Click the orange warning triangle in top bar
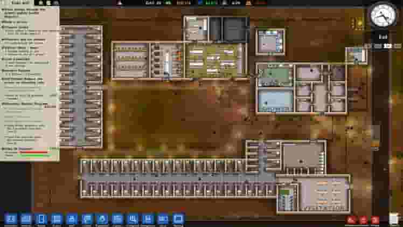The width and height of the screenshot is (403, 227). [248, 3]
